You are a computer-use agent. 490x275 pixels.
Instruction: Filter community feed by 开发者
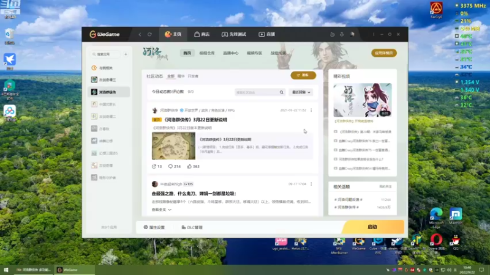click(x=193, y=76)
